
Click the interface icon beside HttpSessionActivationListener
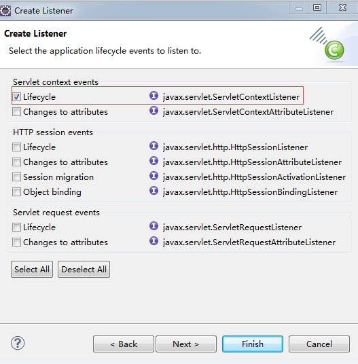point(154,176)
